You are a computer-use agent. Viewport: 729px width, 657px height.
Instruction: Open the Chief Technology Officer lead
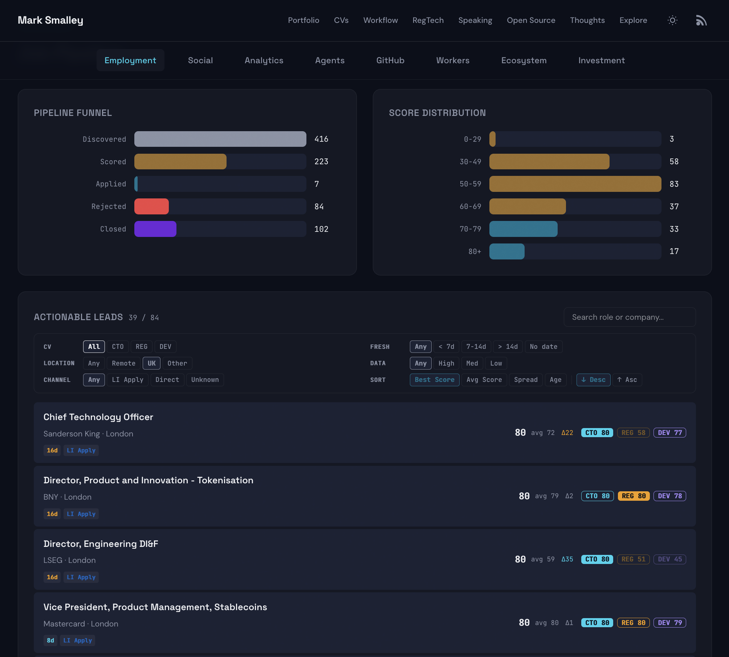point(364,432)
